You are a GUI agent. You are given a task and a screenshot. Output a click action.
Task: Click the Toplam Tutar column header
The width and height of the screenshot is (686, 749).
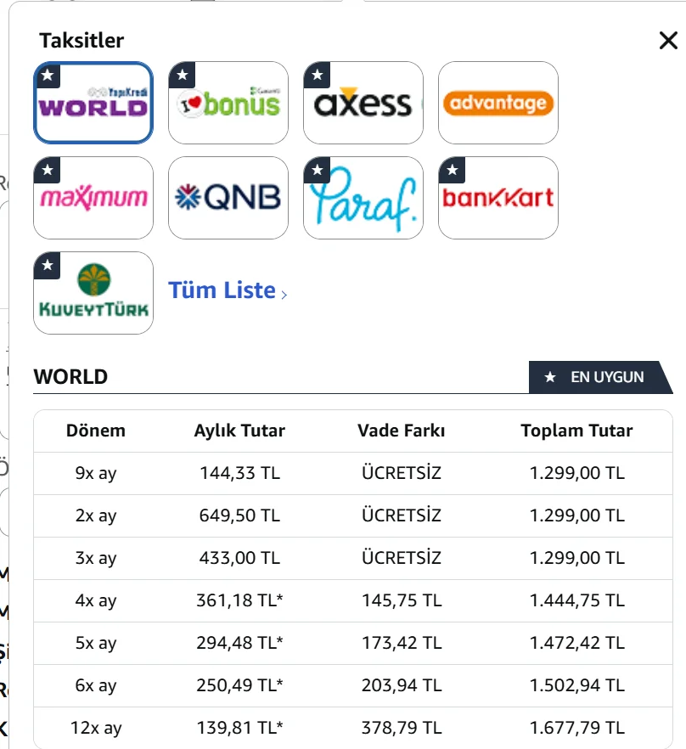click(576, 431)
